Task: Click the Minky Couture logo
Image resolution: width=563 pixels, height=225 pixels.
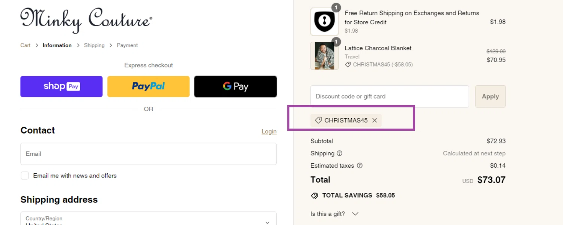Action: tap(86, 20)
